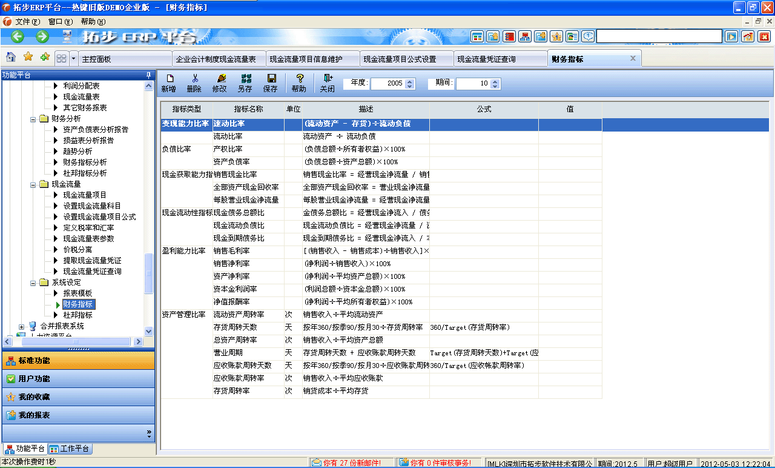
Task: Expand the 合并报表系统 tree node
Action: tap(22, 326)
